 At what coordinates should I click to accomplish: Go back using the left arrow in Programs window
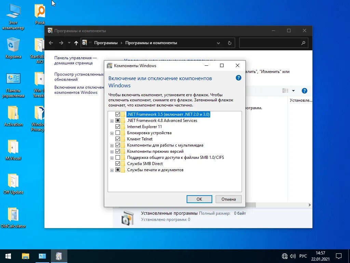pyautogui.click(x=51, y=43)
